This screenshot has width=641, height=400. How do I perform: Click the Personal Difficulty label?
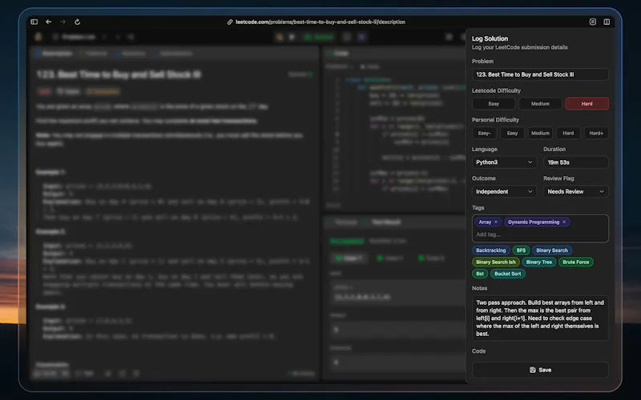(495, 120)
